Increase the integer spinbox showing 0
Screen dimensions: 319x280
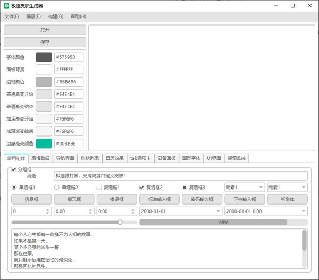click(x=47, y=210)
